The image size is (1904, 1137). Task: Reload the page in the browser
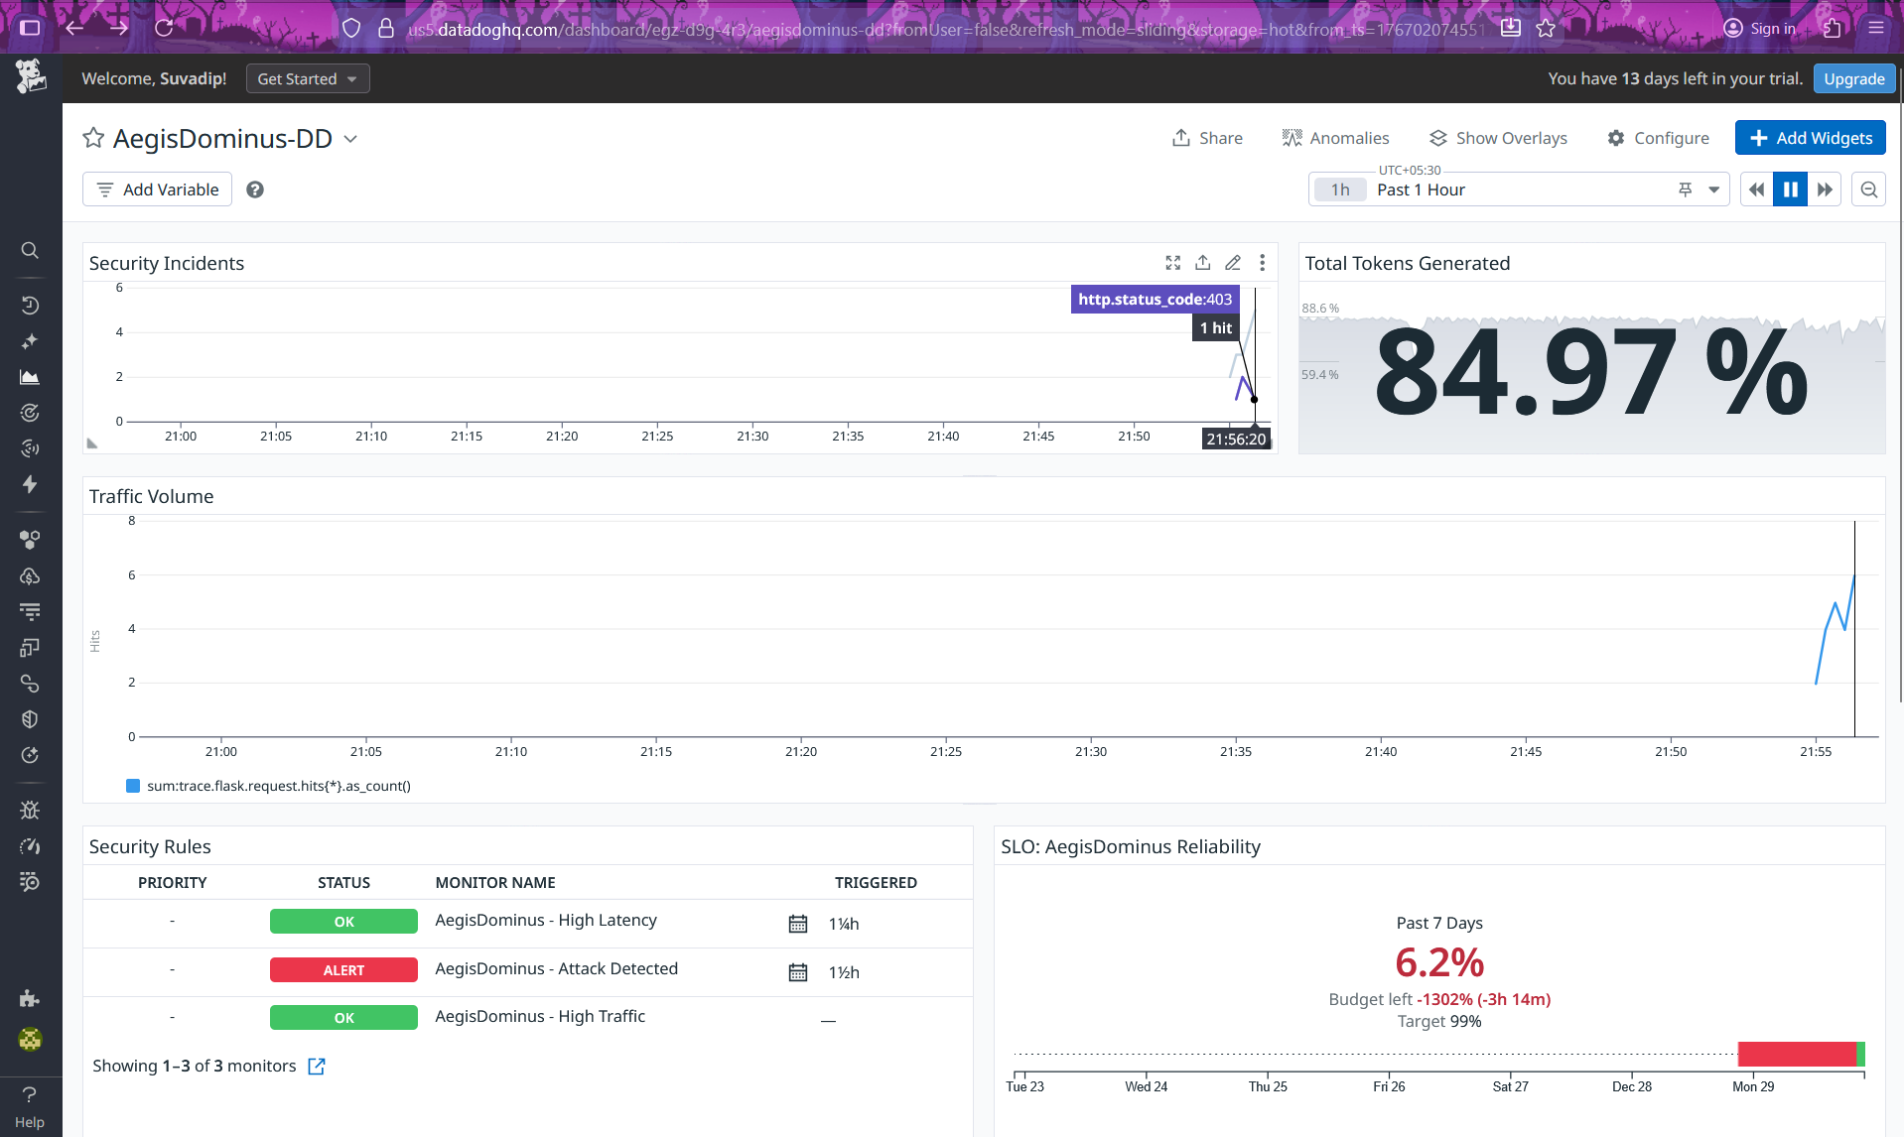click(x=164, y=28)
